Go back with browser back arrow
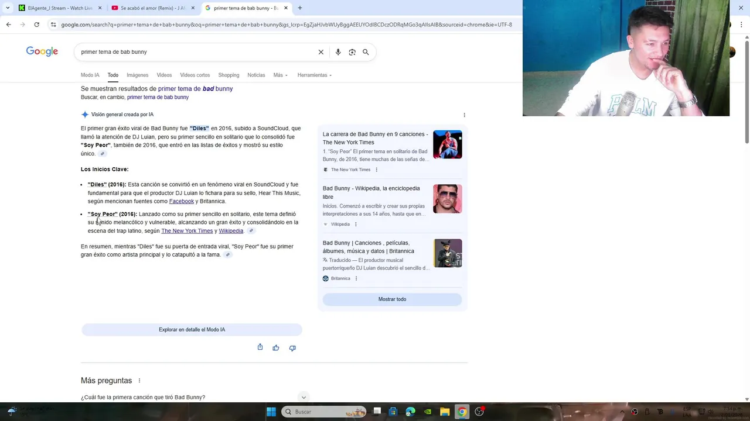This screenshot has width=750, height=421. click(8, 25)
